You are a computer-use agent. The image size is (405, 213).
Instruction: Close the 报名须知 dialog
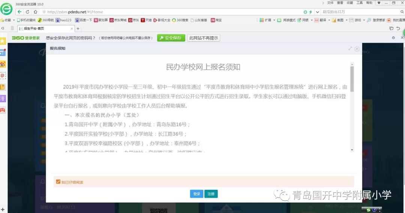(357, 49)
